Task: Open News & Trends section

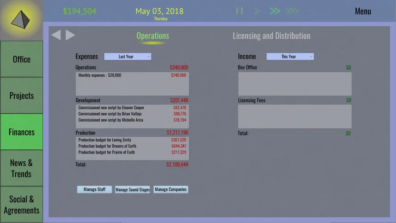Action: click(x=22, y=168)
